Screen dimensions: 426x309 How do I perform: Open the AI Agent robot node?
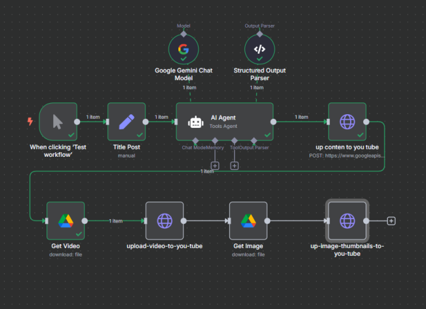click(225, 121)
